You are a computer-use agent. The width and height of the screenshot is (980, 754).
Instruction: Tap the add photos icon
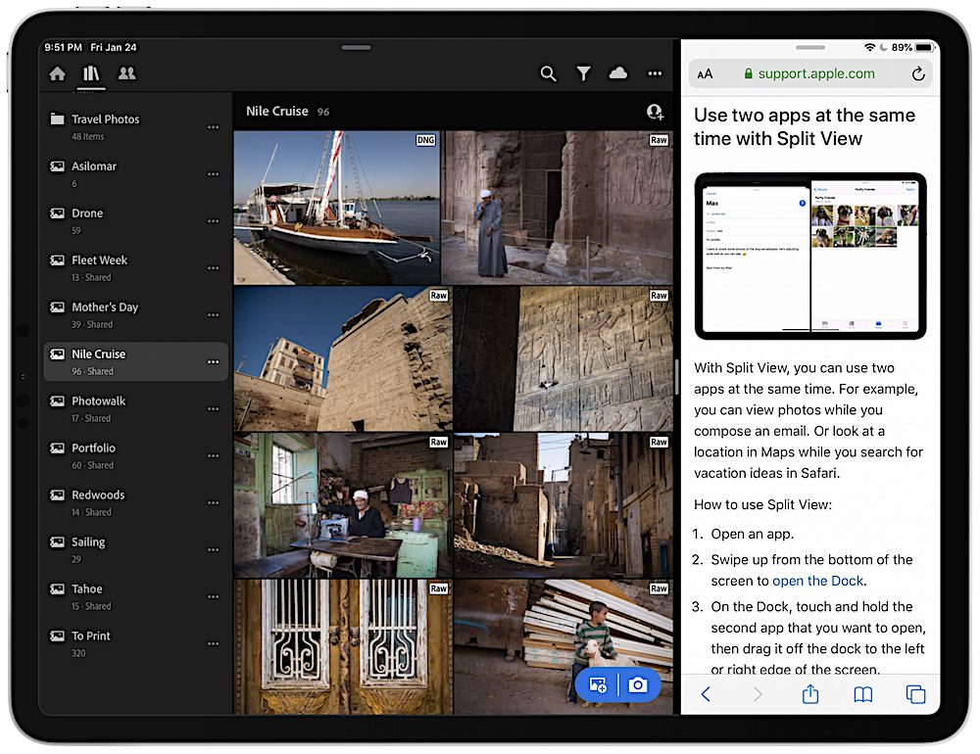598,685
